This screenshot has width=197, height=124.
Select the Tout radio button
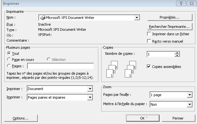[9, 53]
